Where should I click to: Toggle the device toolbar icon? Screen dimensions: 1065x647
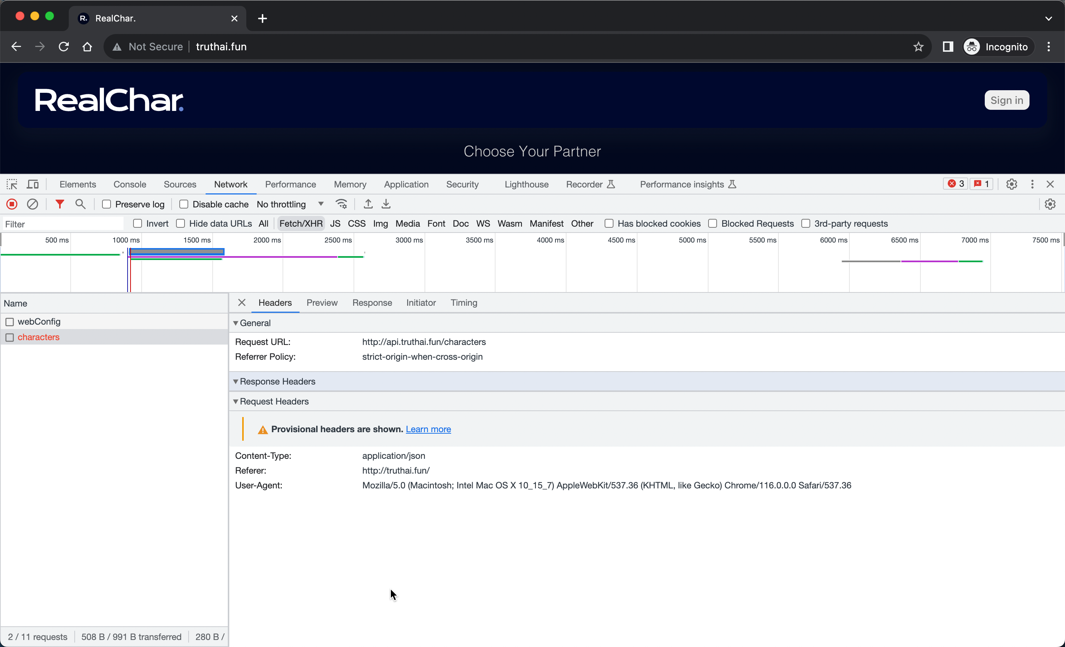33,184
